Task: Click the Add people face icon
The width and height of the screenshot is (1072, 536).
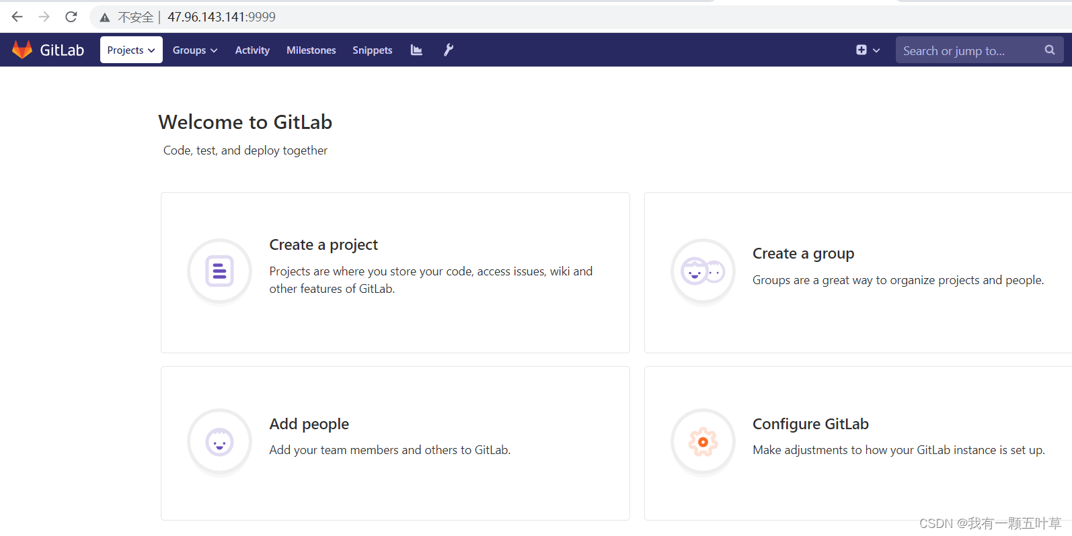Action: point(219,442)
